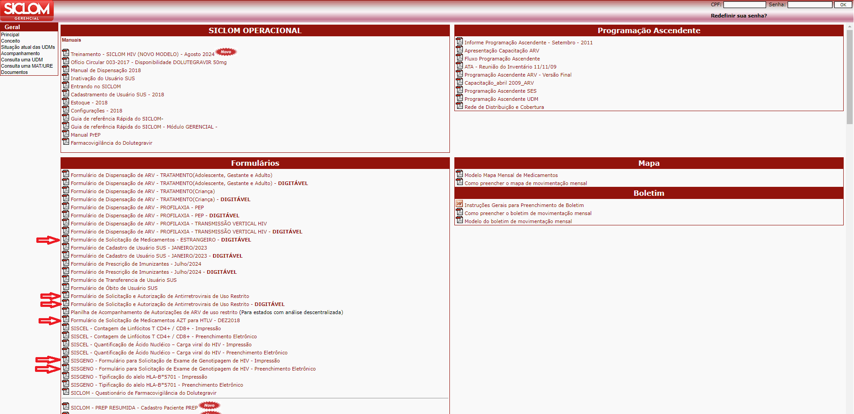Click PDF icon beside Treinamento SICLOM HIV
Viewport: 854px width, 414px height.
65,53
